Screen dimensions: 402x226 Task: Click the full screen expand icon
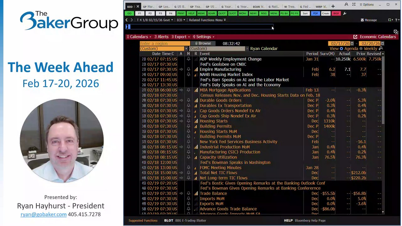pyautogui.click(x=354, y=5)
